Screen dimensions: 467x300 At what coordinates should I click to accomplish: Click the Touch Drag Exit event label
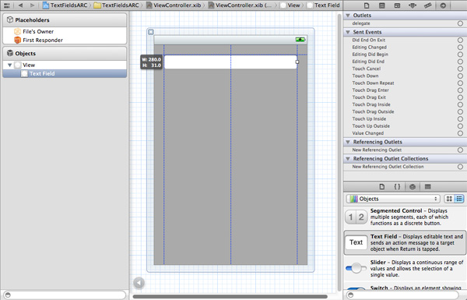click(x=369, y=97)
